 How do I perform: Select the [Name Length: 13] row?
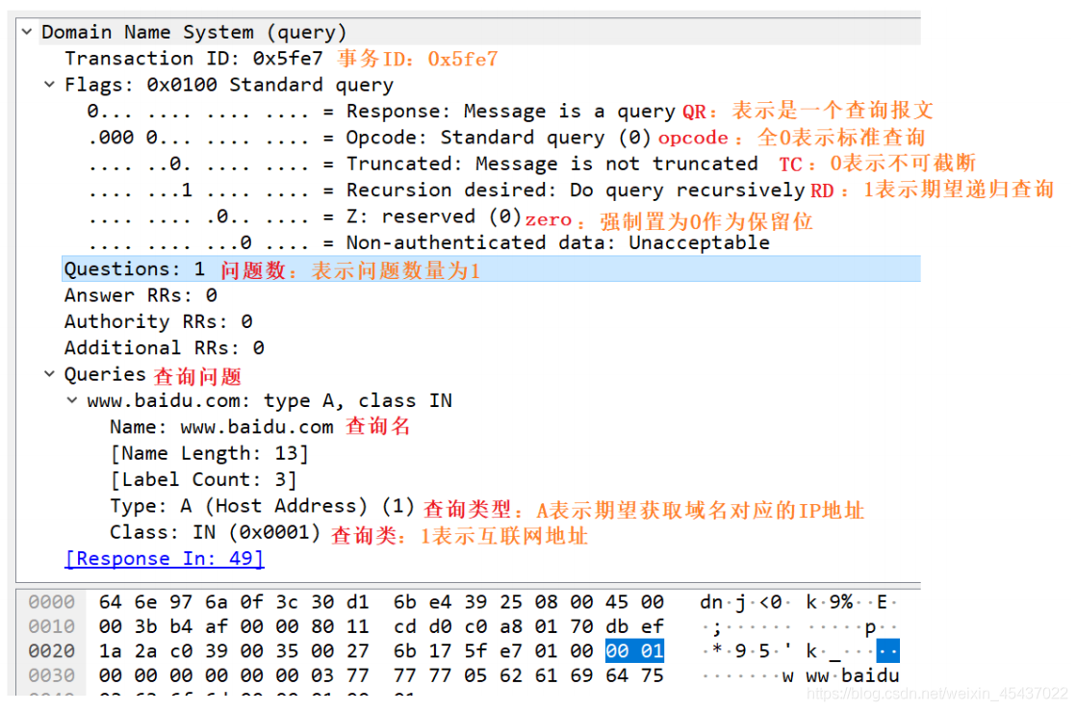coord(210,453)
